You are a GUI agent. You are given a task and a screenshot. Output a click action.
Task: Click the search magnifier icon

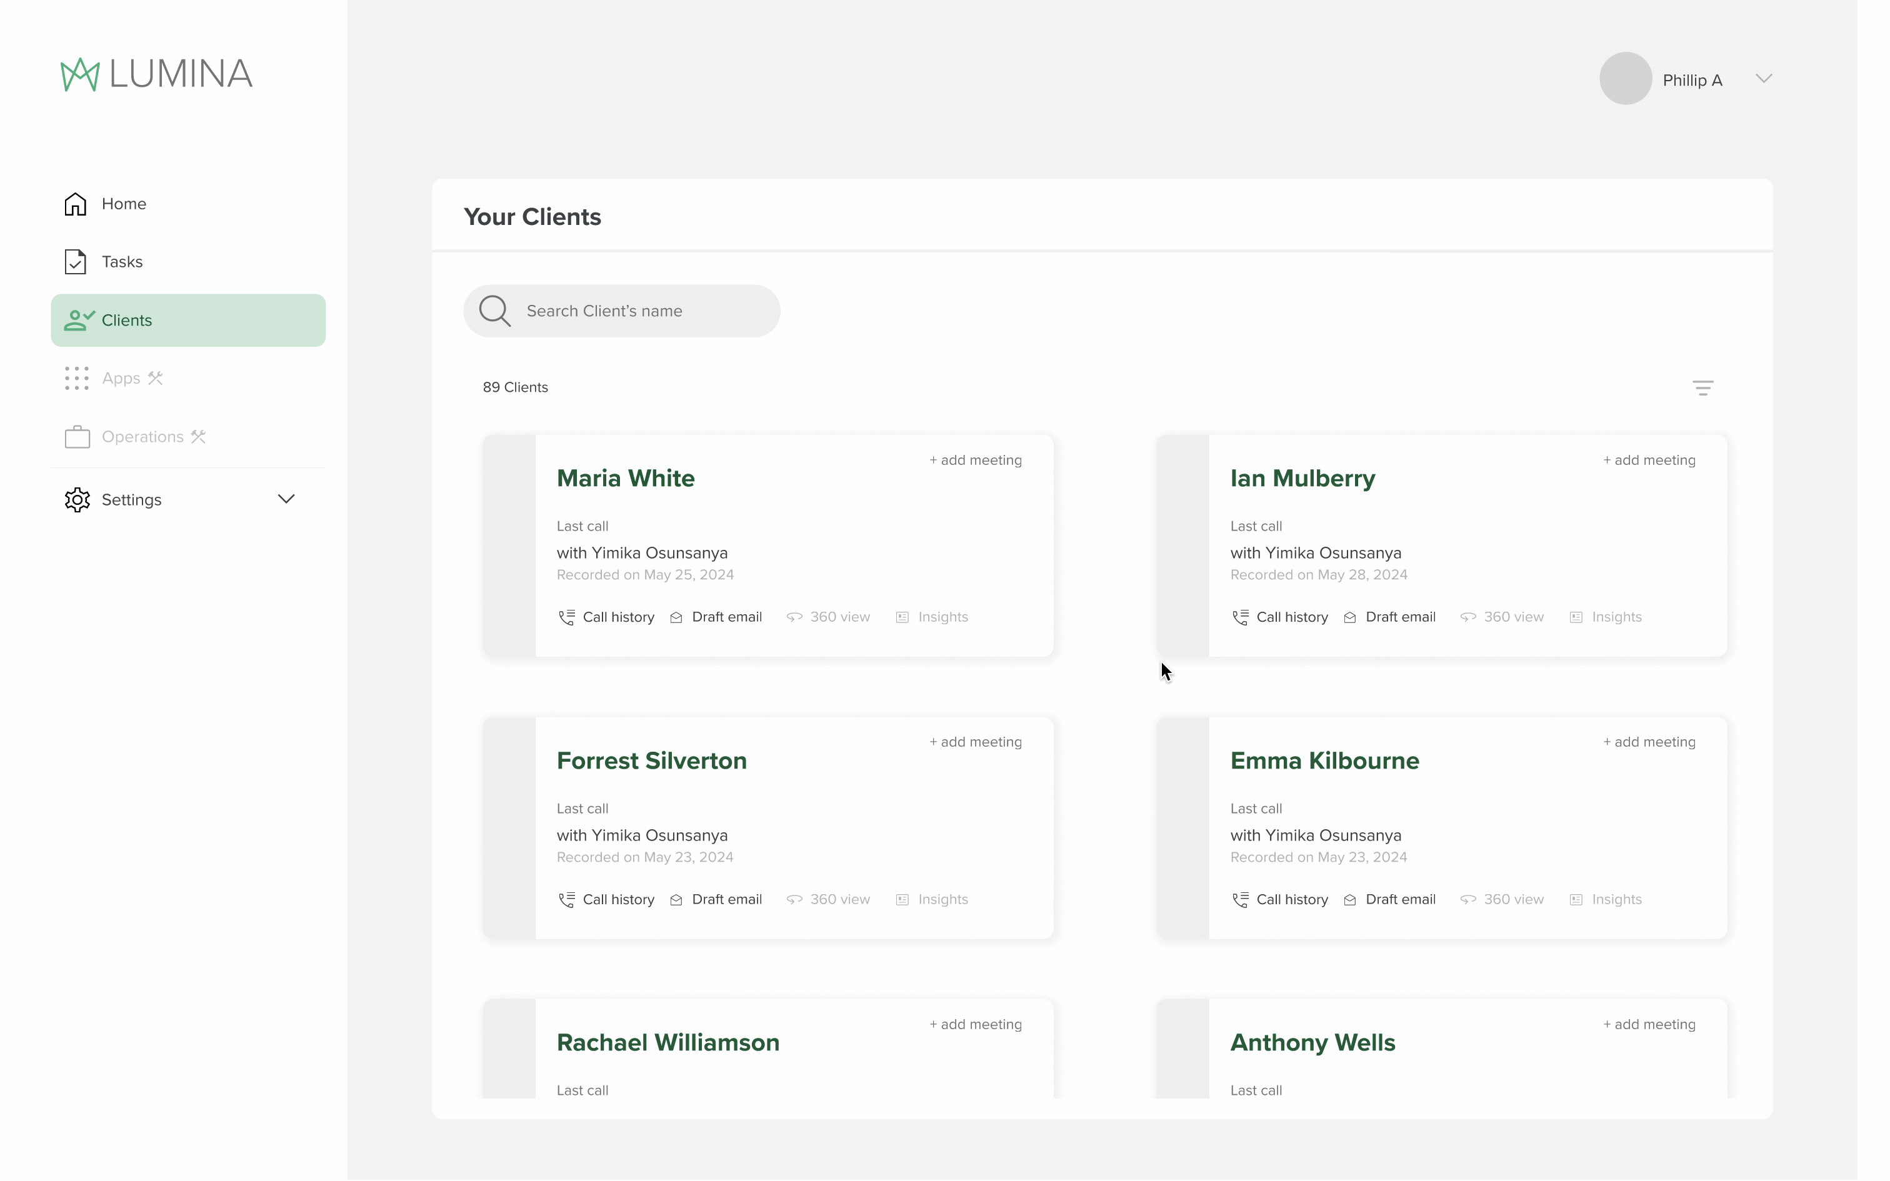[495, 311]
